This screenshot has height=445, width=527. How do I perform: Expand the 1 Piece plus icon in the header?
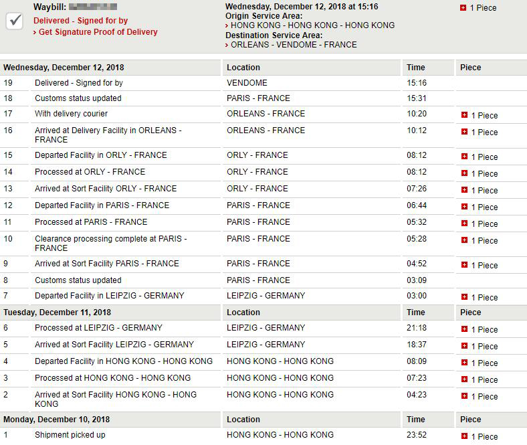click(463, 8)
